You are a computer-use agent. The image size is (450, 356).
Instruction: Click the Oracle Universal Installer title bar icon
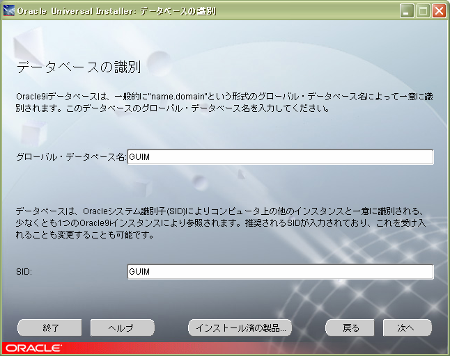8,10
